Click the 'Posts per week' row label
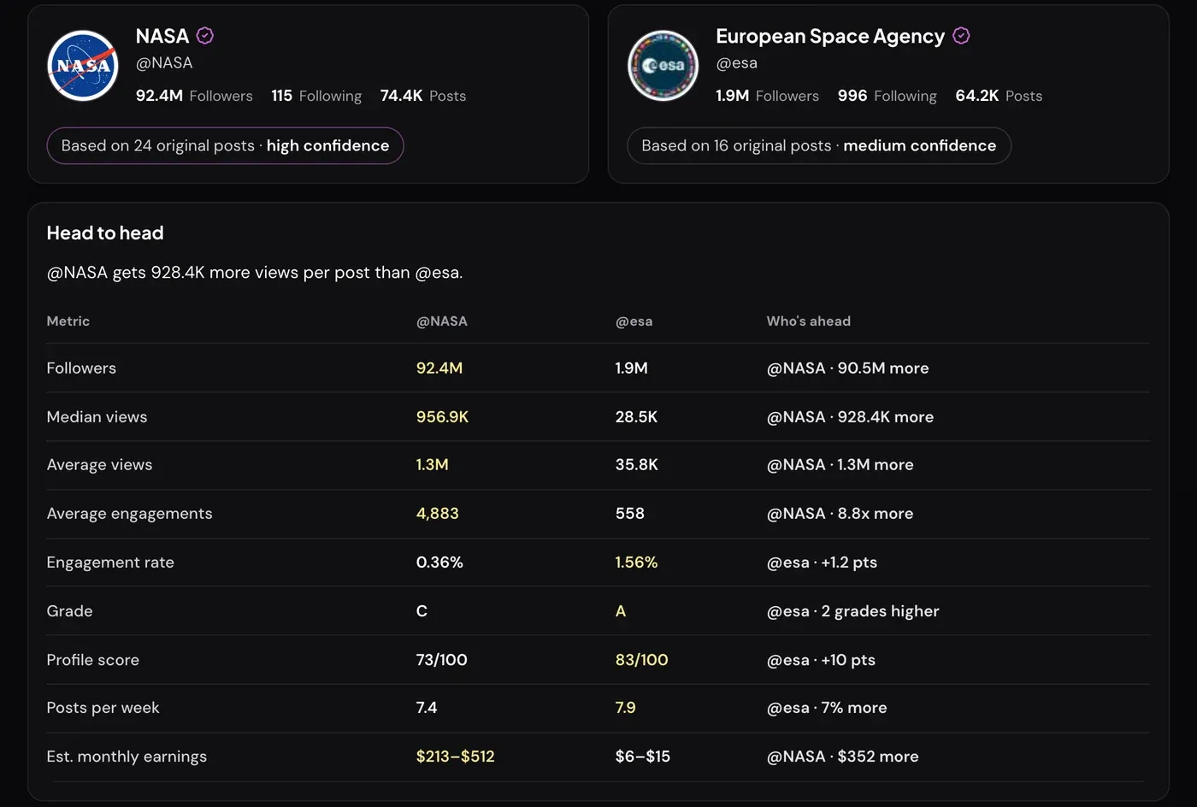The height and width of the screenshot is (807, 1197). 103,708
